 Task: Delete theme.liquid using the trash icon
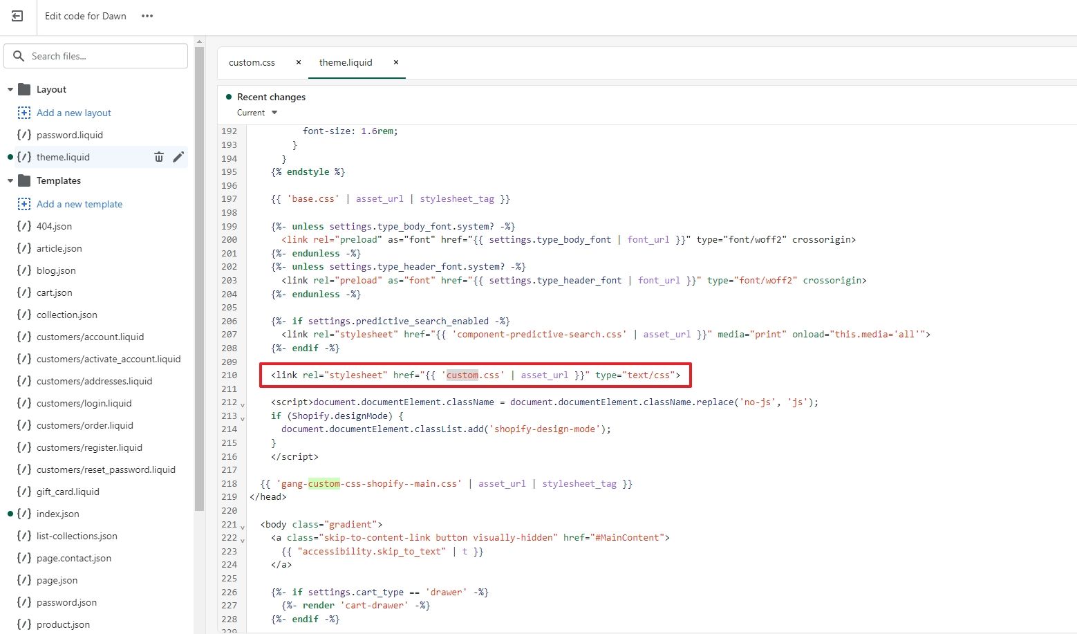pos(159,157)
